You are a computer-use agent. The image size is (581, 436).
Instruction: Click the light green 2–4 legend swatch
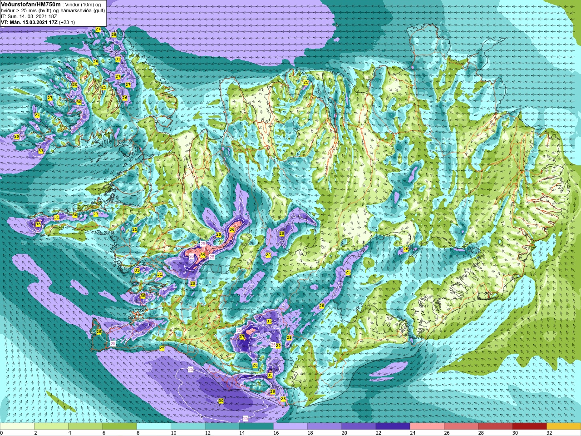point(51,427)
